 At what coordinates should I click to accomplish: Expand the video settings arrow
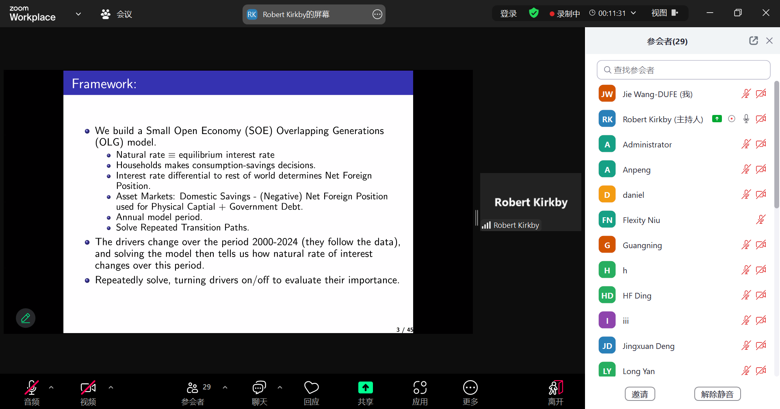(111, 387)
